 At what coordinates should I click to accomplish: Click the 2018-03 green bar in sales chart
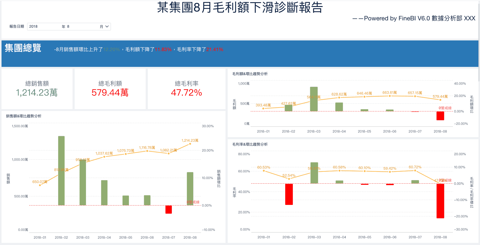[83, 182]
